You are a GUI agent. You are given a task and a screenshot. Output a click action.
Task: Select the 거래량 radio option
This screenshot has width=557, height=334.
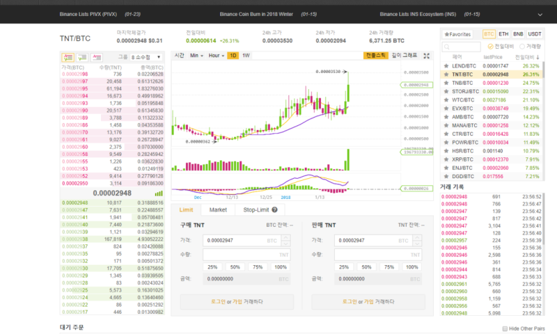click(521, 47)
